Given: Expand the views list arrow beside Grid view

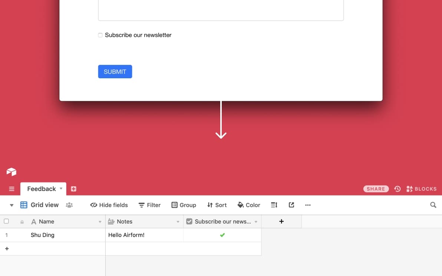Looking at the screenshot, I should coord(11,205).
